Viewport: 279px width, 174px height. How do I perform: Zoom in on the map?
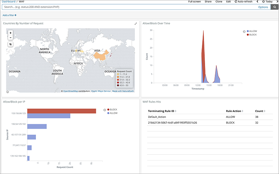click(10, 33)
